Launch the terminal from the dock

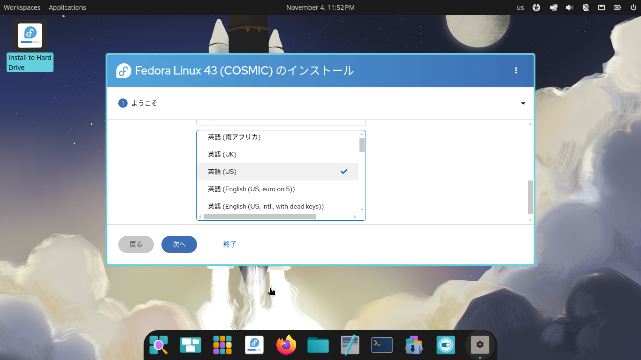point(382,345)
